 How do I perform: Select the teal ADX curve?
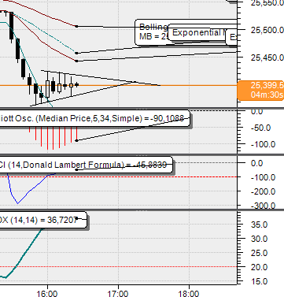24,254
